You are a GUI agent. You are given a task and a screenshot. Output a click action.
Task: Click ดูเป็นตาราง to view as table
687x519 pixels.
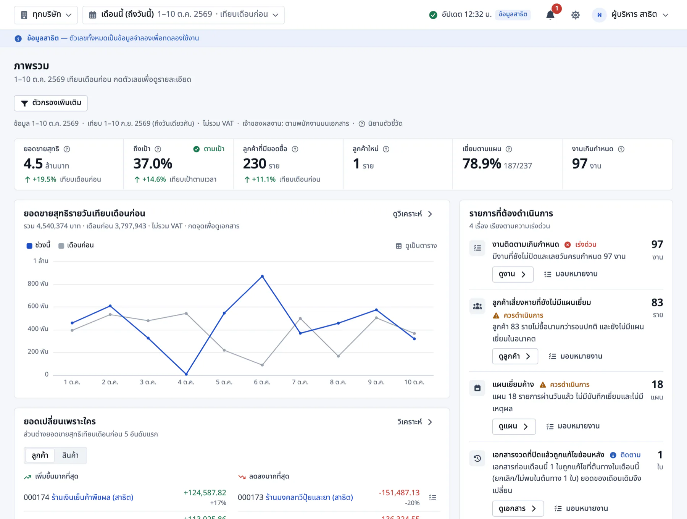(x=416, y=246)
